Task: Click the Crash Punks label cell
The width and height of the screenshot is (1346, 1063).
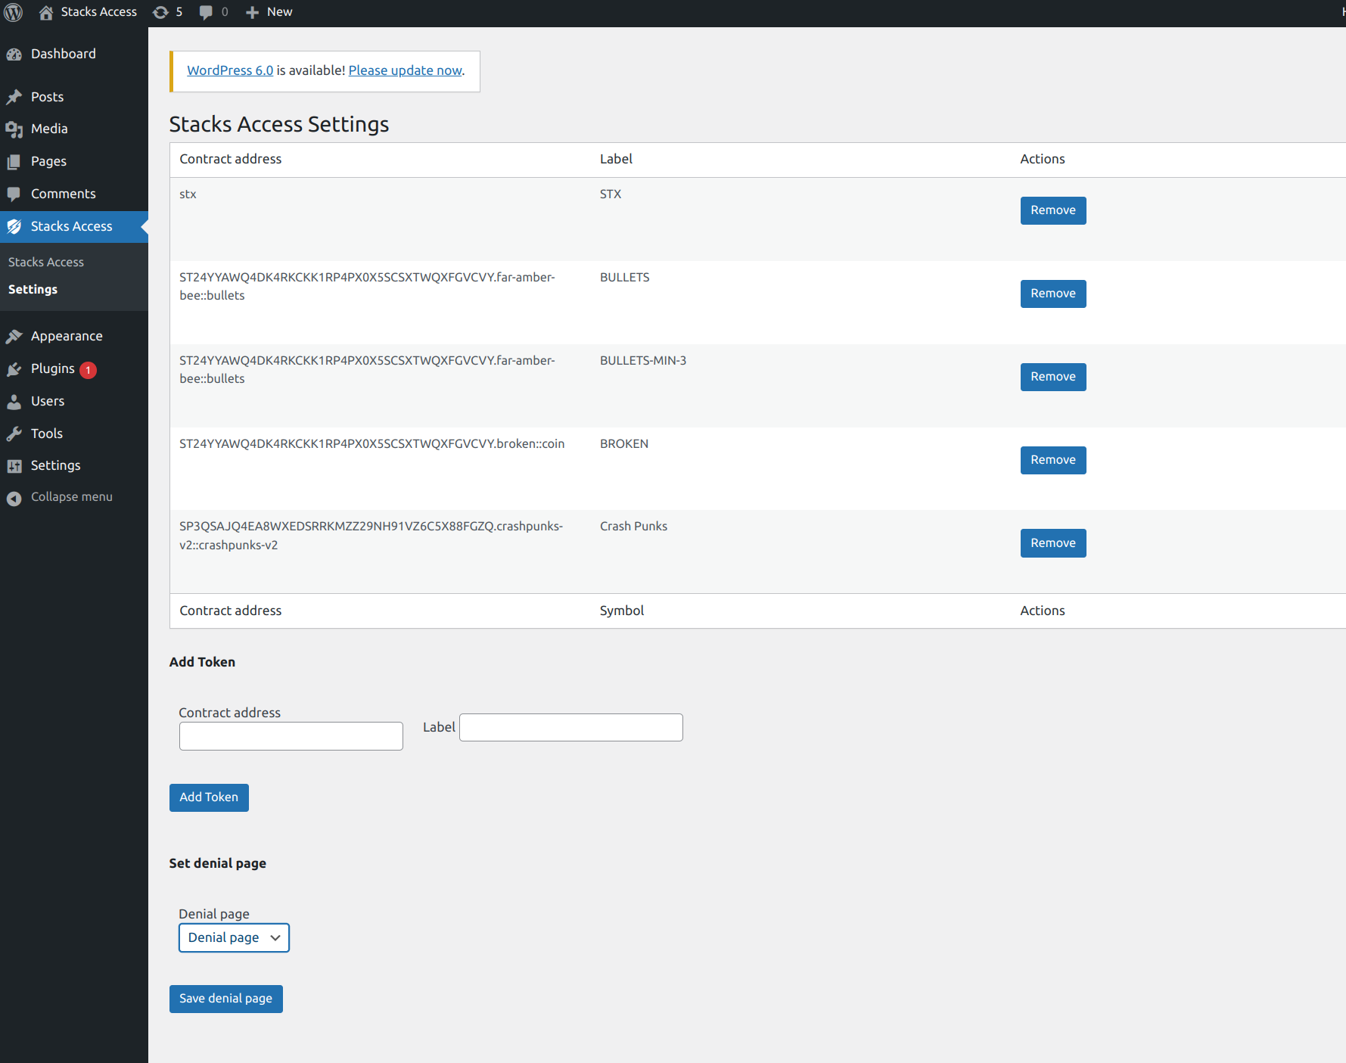Action: pos(634,527)
